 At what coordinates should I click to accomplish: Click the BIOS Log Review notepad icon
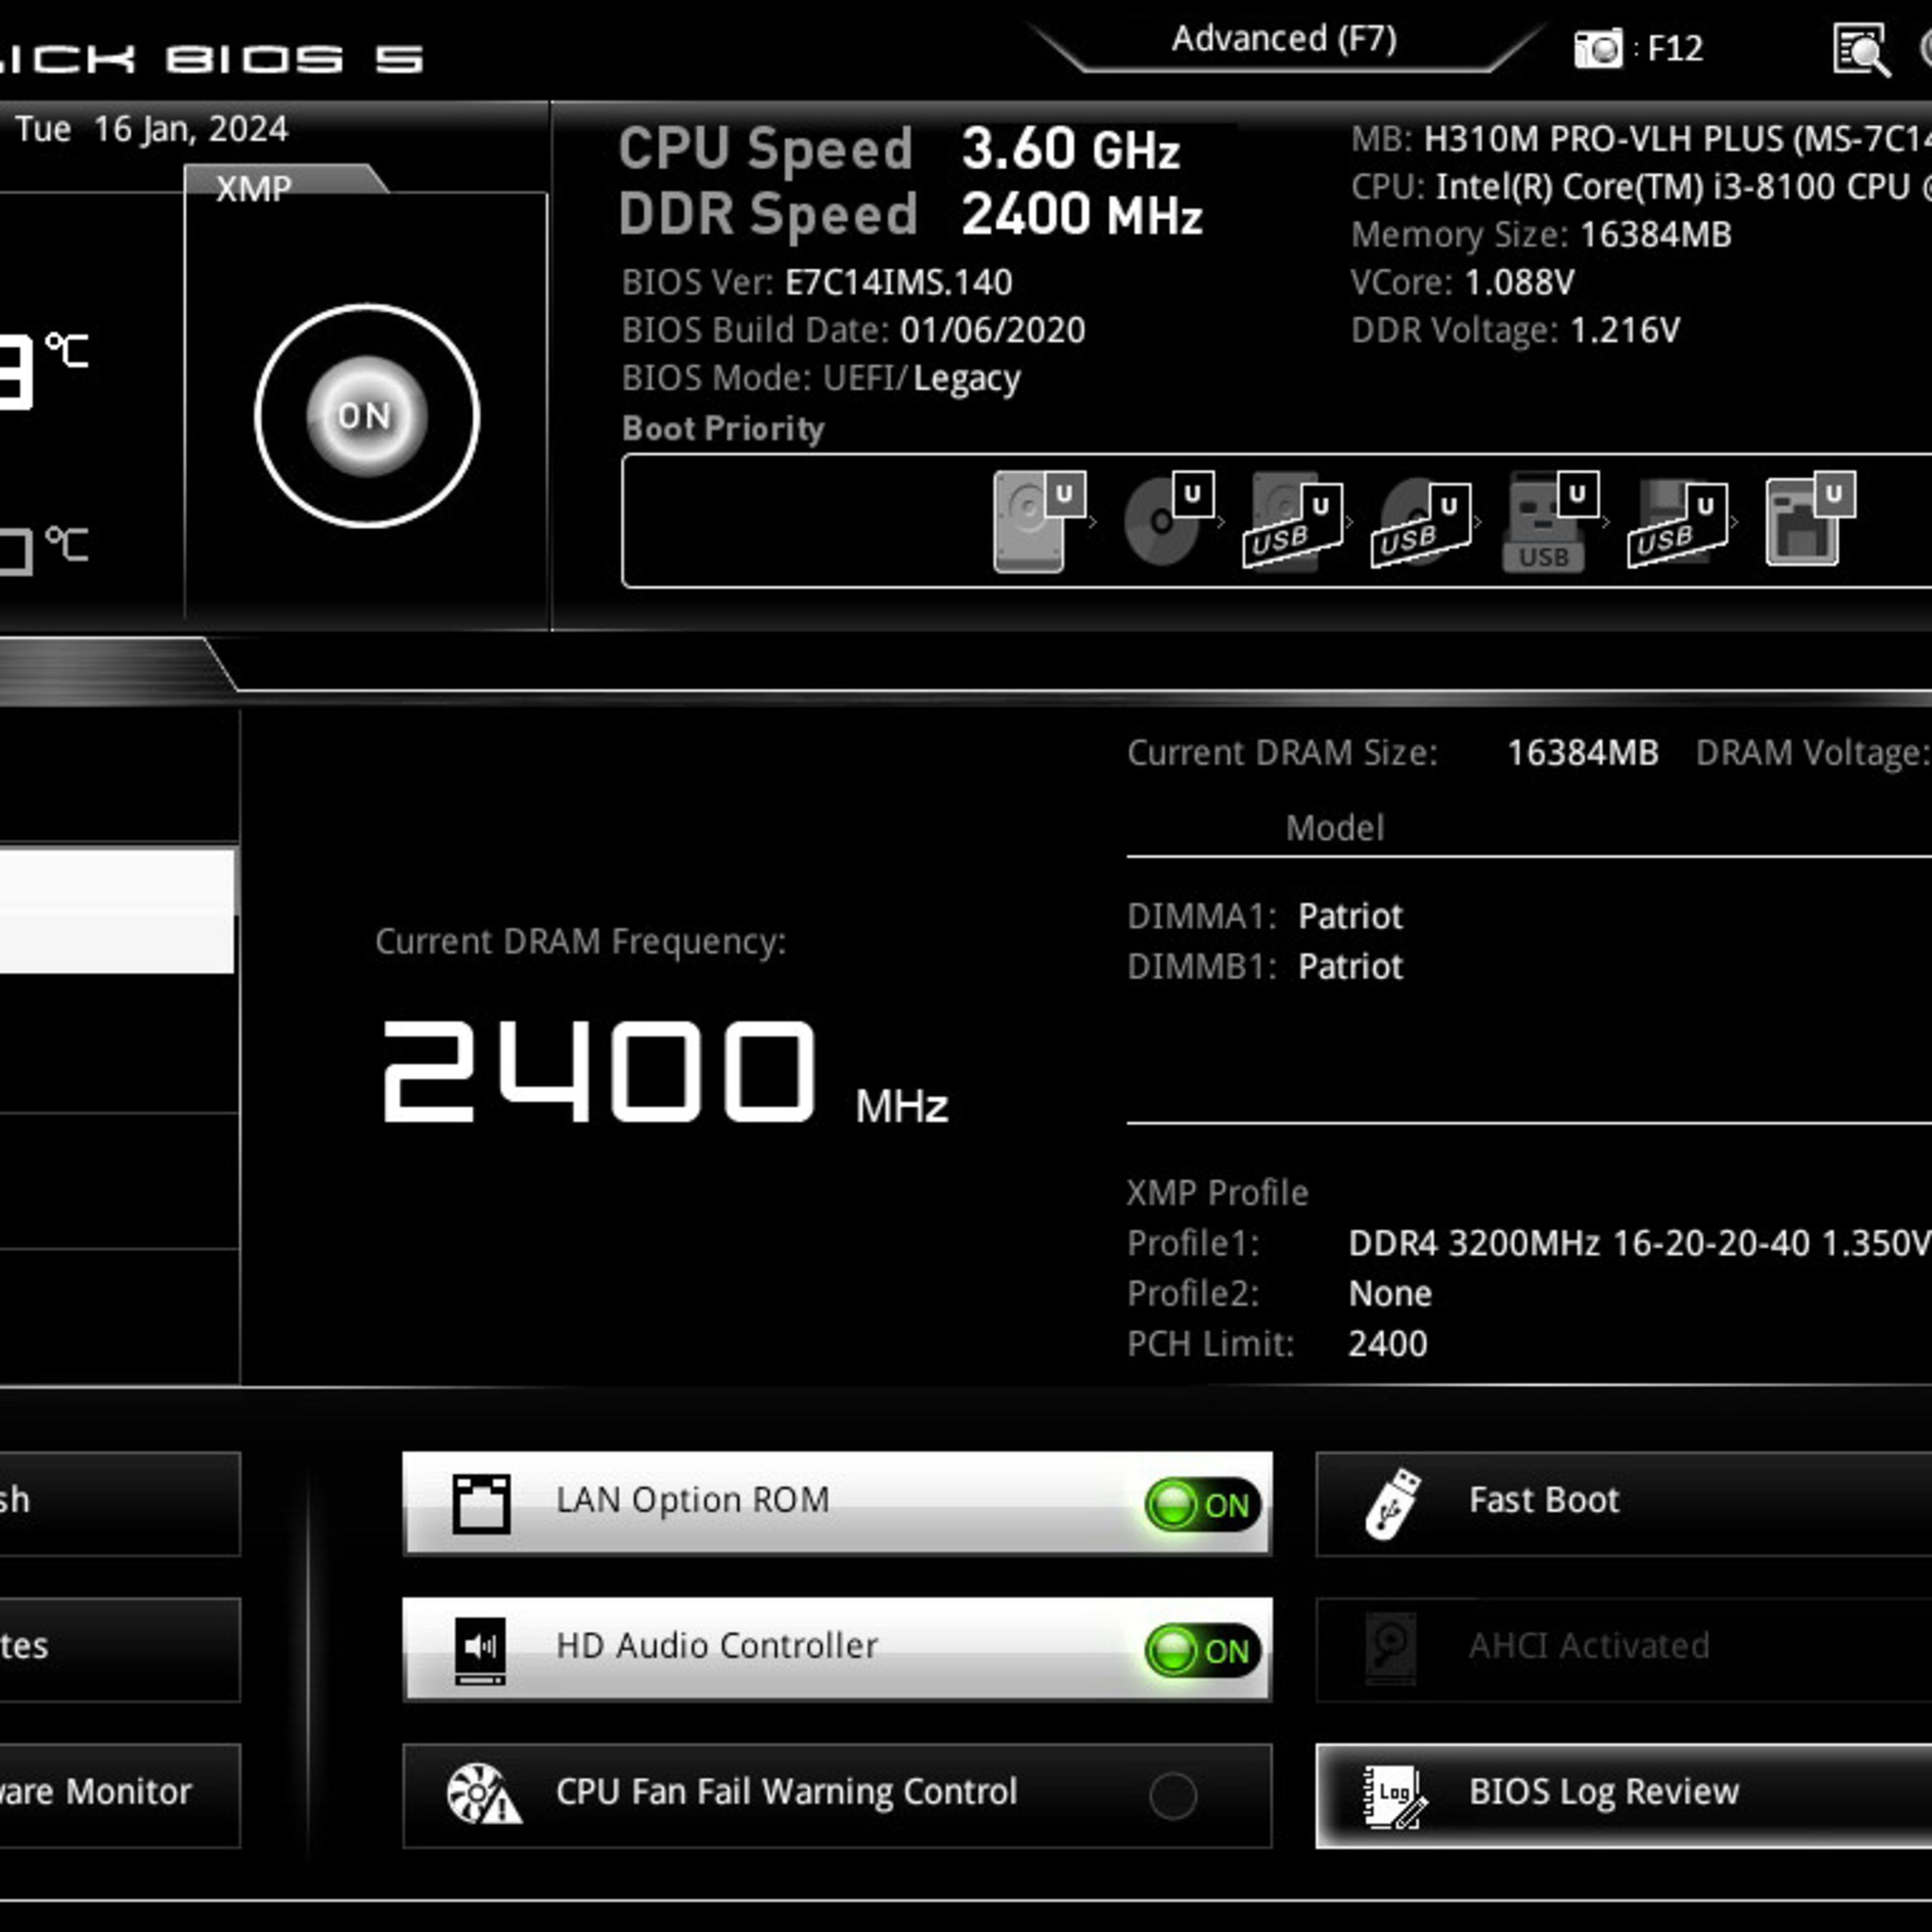pos(1395,1796)
